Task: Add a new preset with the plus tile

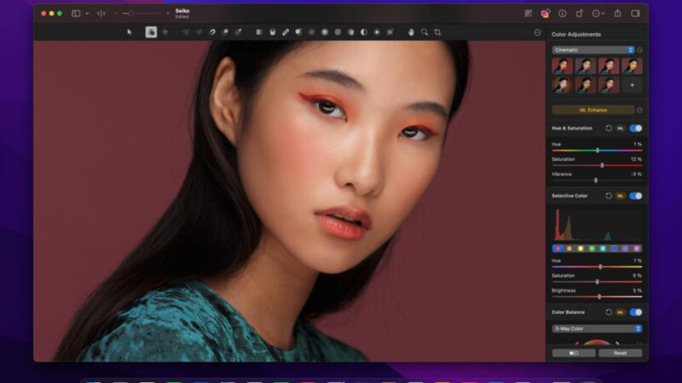Action: 632,85
